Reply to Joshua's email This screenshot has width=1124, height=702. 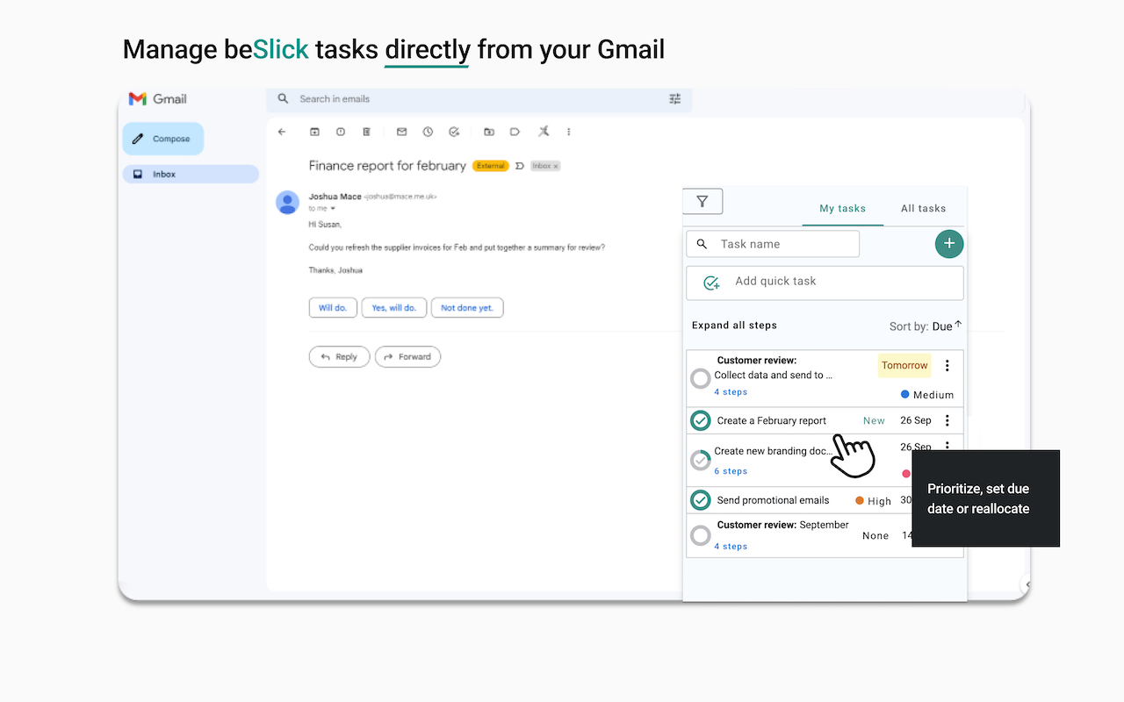coord(339,356)
